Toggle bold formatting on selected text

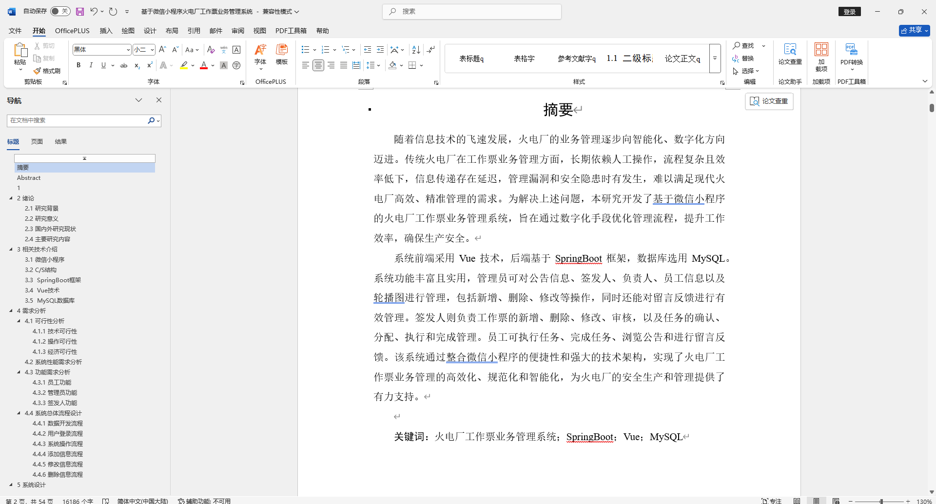[78, 65]
